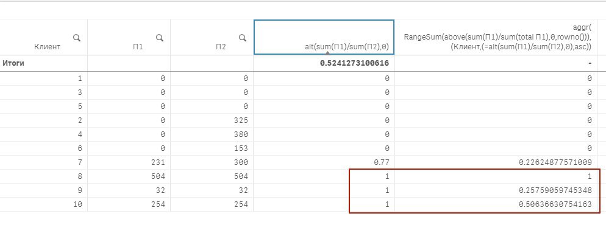606x247 pixels.
Task: Click the aggr RangeSum column header
Action: 496,37
